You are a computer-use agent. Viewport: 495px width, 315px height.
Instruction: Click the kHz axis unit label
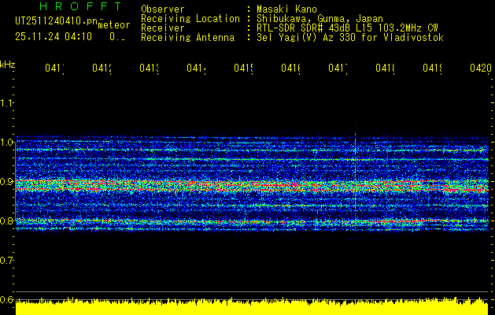(x=7, y=64)
